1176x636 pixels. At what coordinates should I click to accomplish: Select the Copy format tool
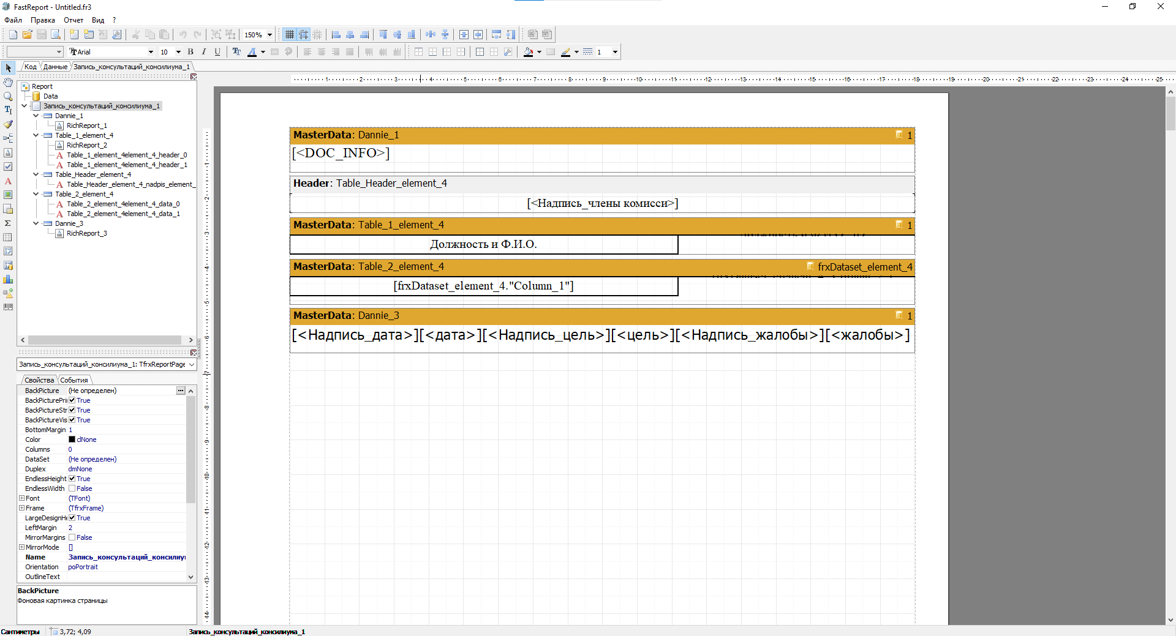point(8,124)
